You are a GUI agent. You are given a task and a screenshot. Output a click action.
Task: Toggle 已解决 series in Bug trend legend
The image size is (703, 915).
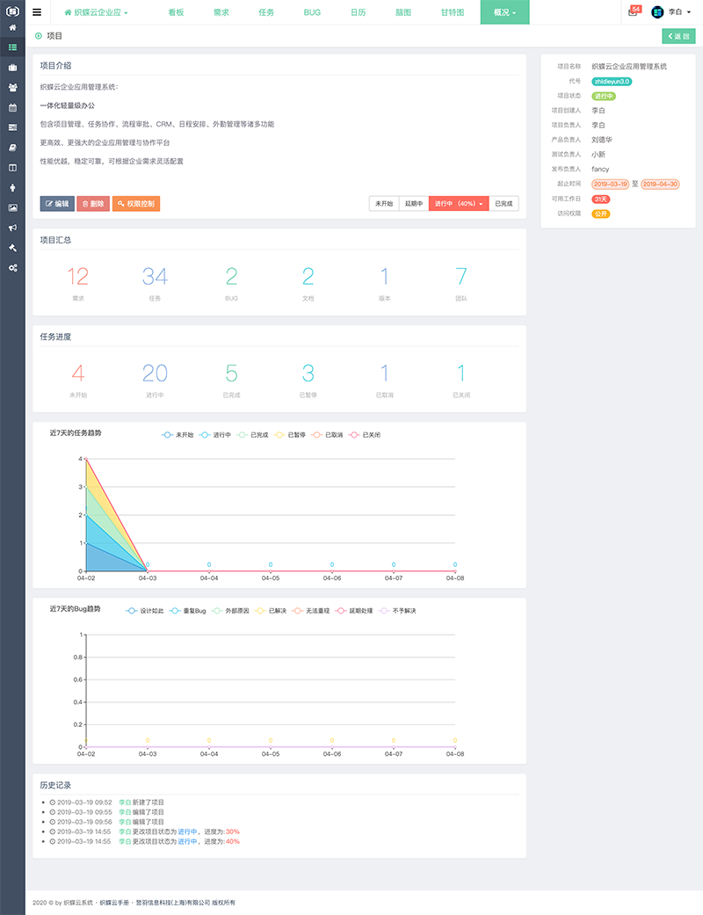point(272,610)
